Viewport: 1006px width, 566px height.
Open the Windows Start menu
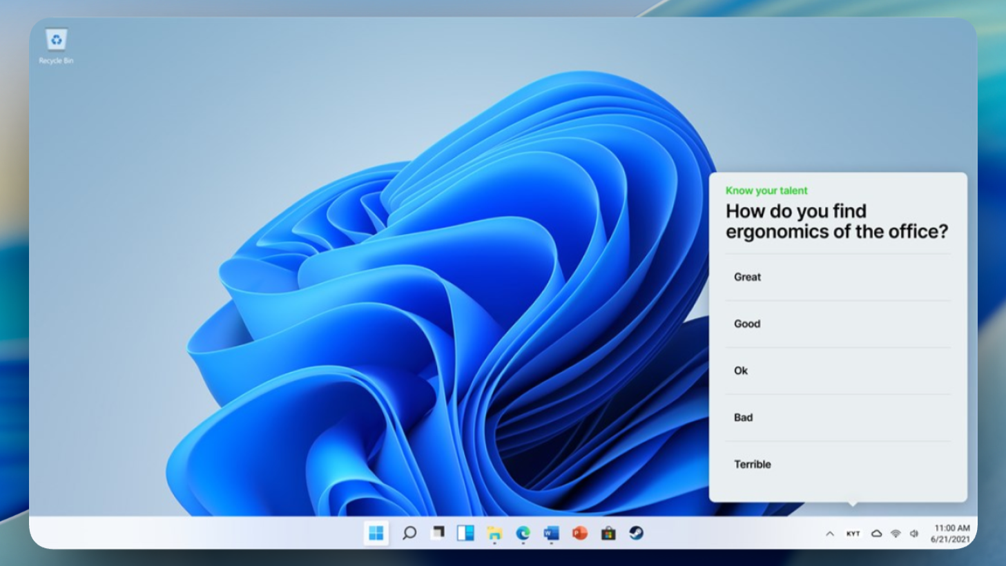click(376, 533)
